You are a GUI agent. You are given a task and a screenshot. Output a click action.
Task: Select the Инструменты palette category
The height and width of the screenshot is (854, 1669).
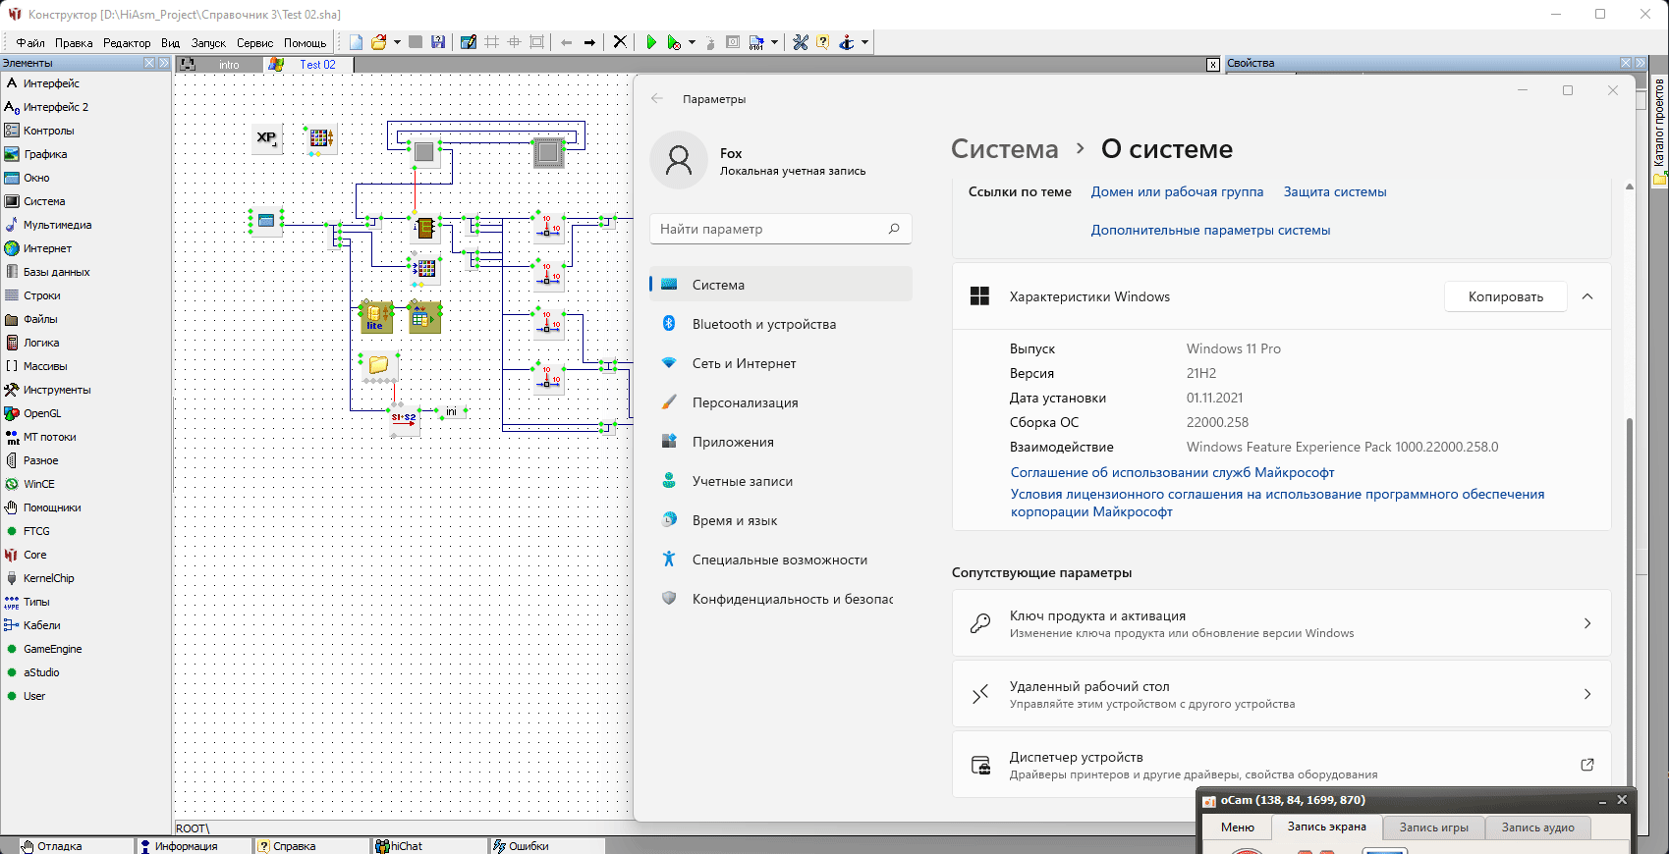coord(57,390)
